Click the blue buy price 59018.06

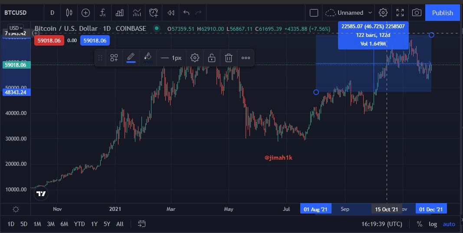pos(95,40)
